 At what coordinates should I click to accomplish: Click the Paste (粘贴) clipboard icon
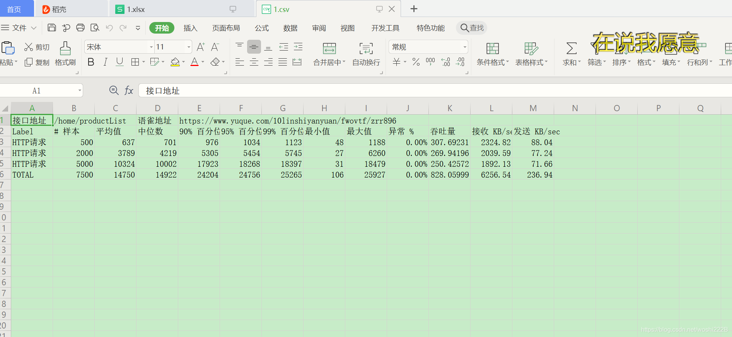(8, 48)
